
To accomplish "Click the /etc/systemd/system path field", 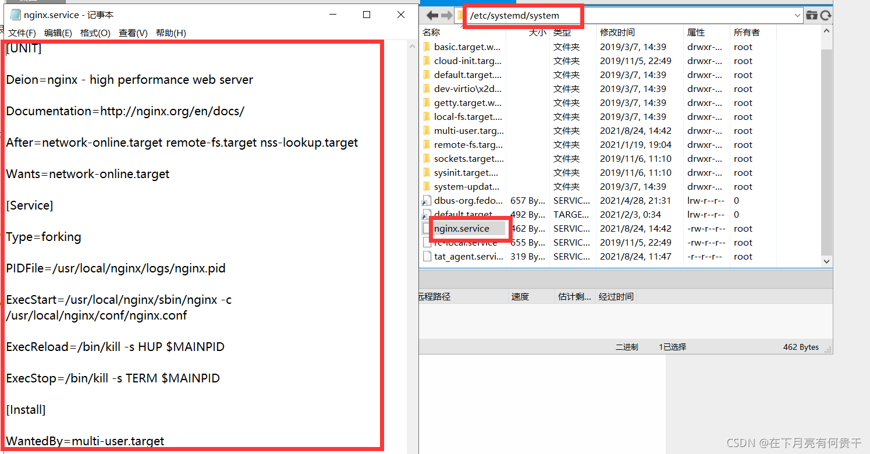I will (524, 16).
